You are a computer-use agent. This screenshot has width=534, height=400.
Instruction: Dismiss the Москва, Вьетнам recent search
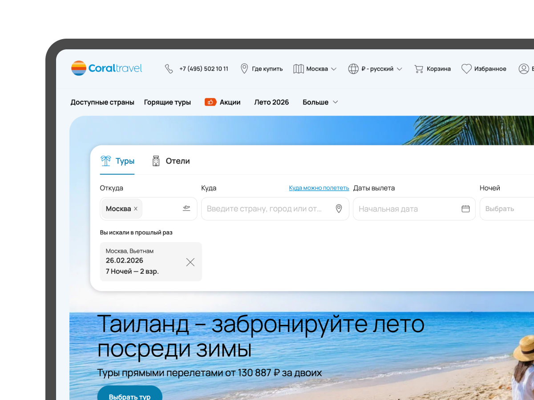click(190, 262)
